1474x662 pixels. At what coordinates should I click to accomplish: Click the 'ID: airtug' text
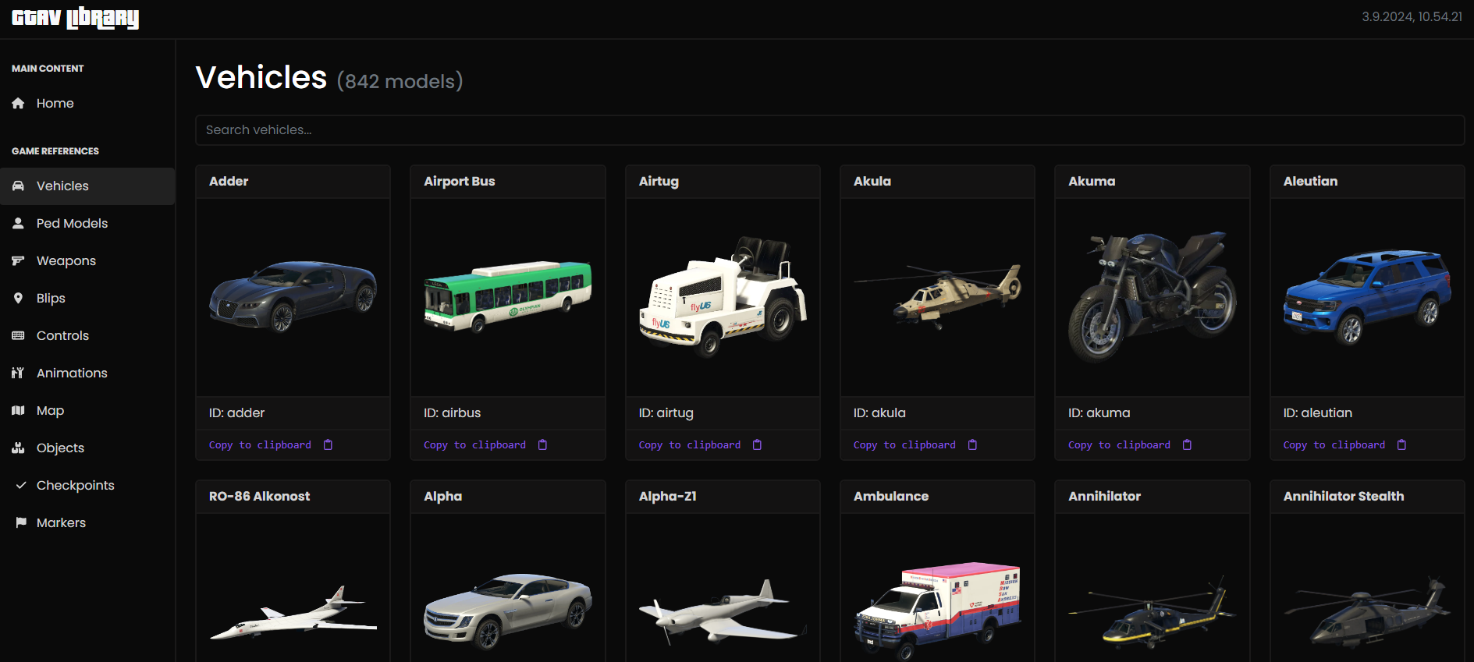[x=666, y=413]
